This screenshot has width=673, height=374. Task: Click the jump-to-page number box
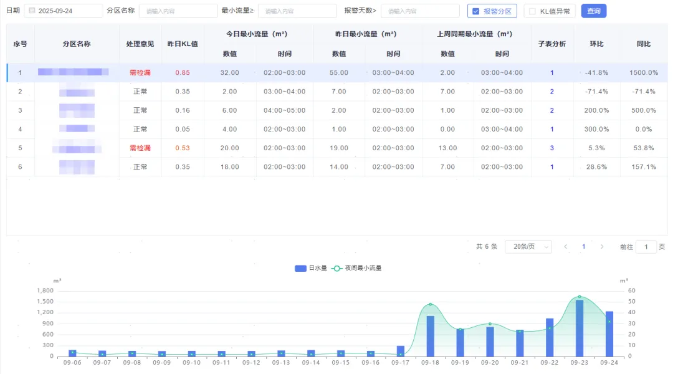click(x=646, y=247)
